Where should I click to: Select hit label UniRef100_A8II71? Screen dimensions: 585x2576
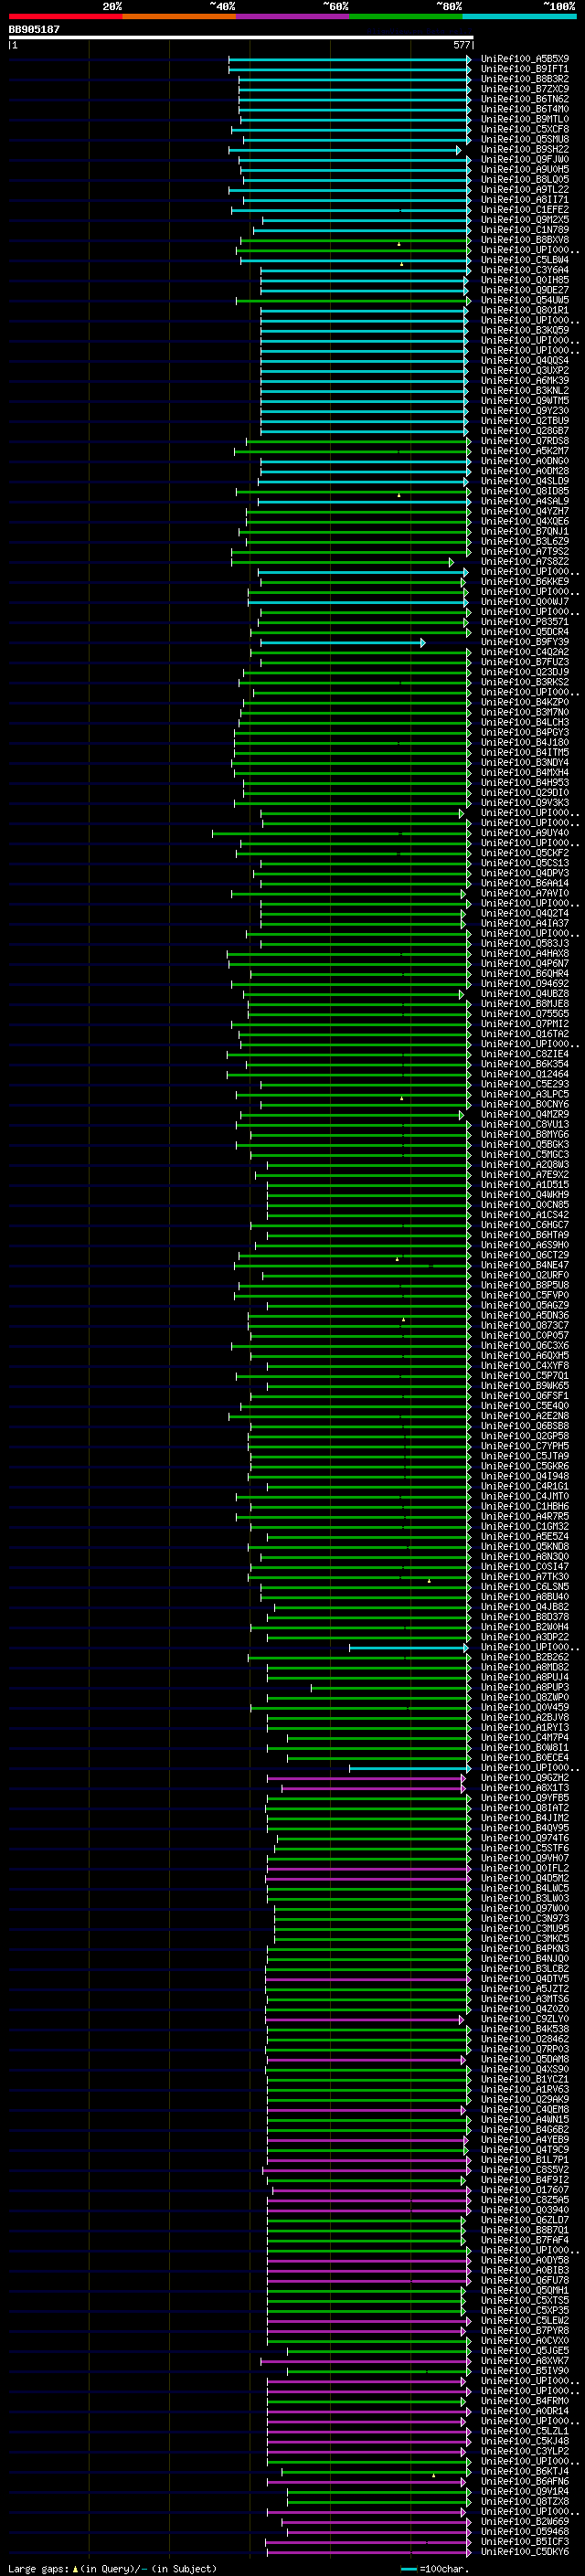pos(525,199)
